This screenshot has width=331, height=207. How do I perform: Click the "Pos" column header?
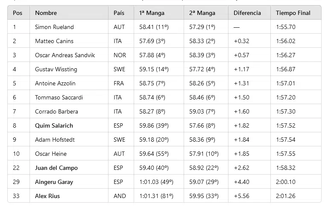(x=18, y=13)
